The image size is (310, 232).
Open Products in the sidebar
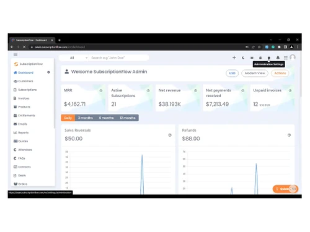(x=22, y=107)
